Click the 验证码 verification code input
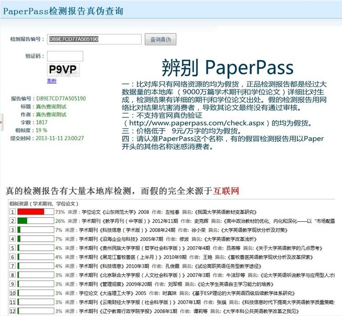The image size is (342, 316). pyautogui.click(x=65, y=56)
